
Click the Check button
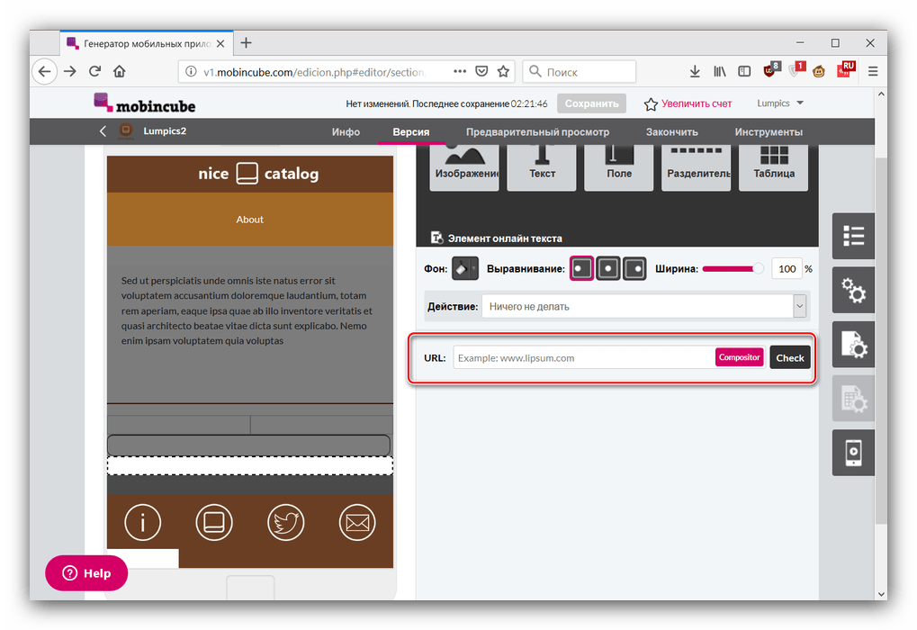789,357
